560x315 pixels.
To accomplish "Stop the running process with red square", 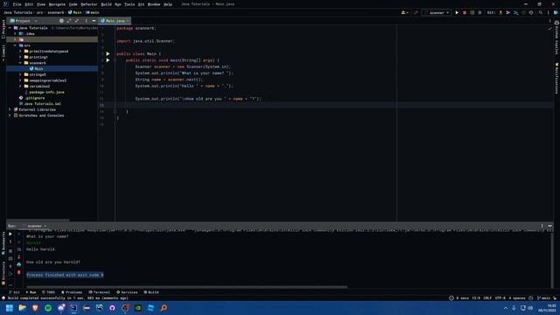I will tap(465, 12).
